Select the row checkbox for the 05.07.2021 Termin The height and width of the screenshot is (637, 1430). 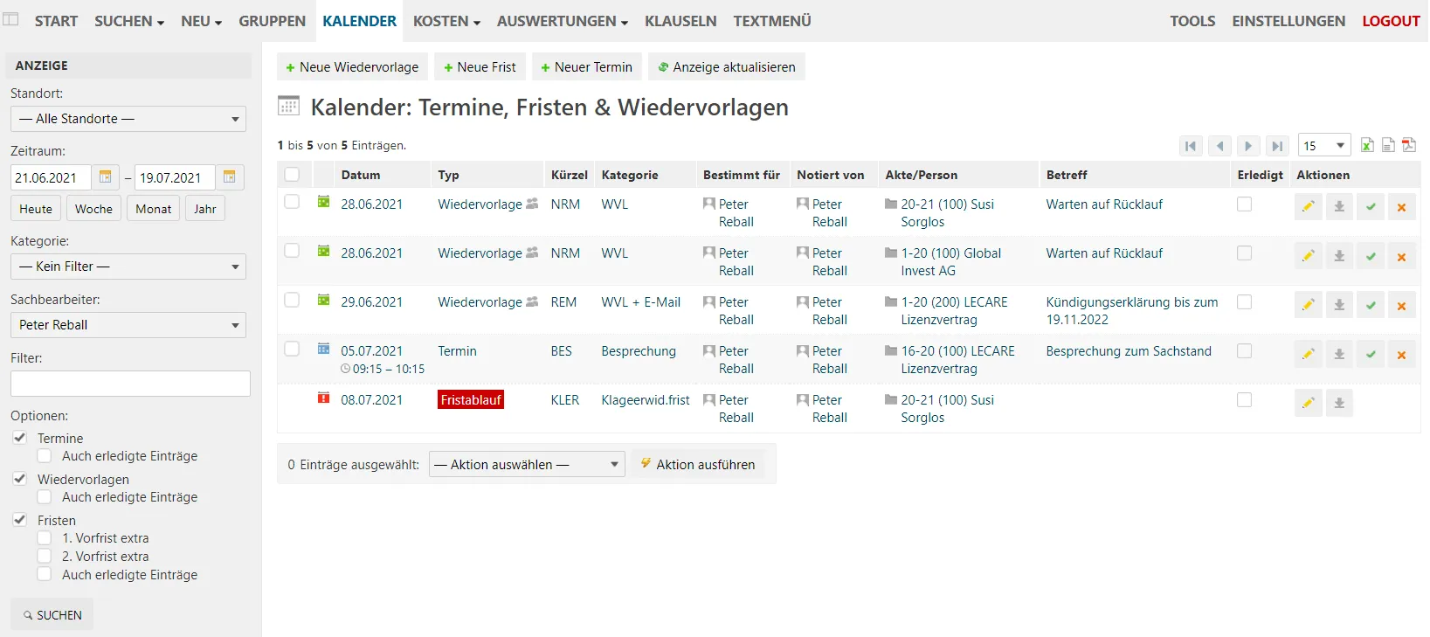pyautogui.click(x=292, y=349)
